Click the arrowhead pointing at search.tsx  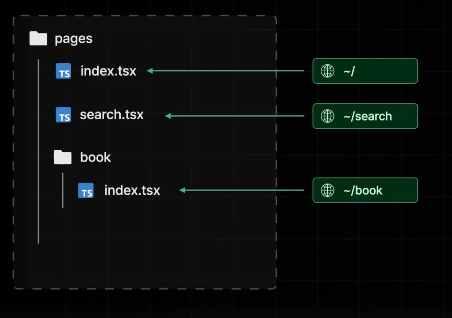pos(168,116)
